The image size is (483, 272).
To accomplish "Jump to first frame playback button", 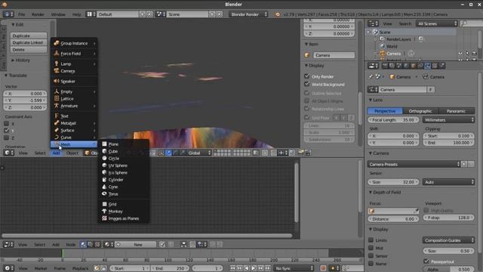I will pyautogui.click(x=233, y=268).
